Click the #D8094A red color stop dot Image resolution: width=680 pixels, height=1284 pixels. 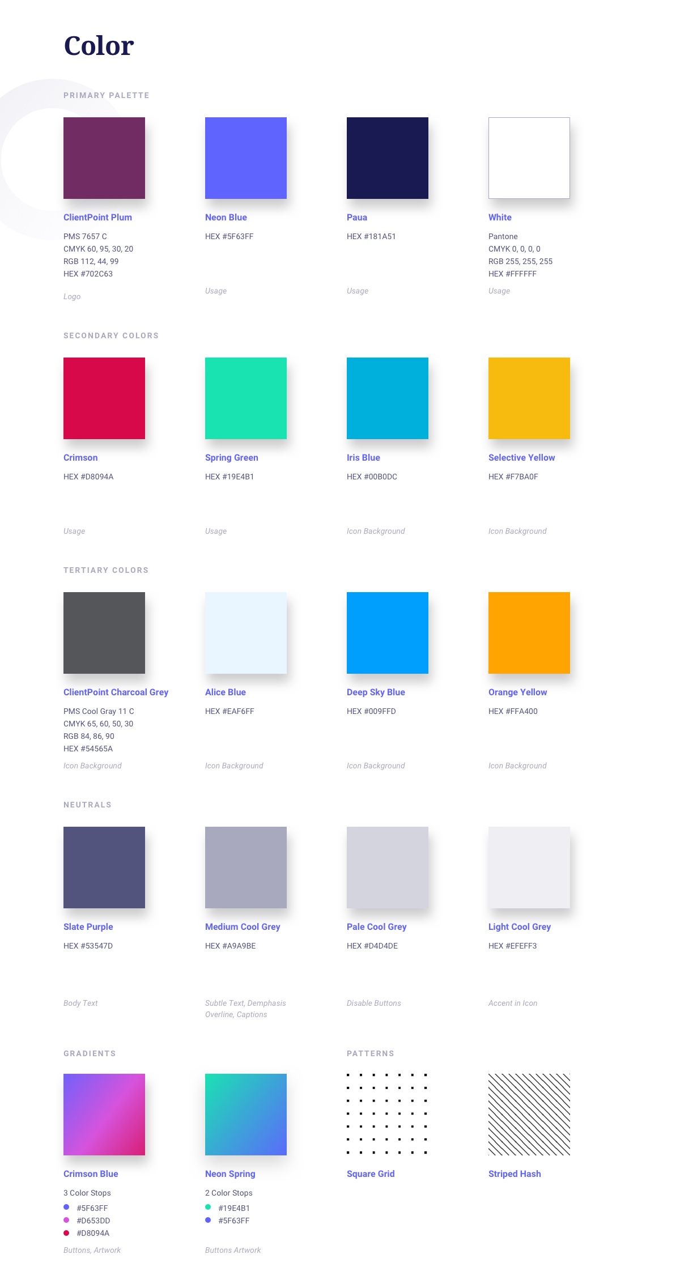coord(66,1232)
